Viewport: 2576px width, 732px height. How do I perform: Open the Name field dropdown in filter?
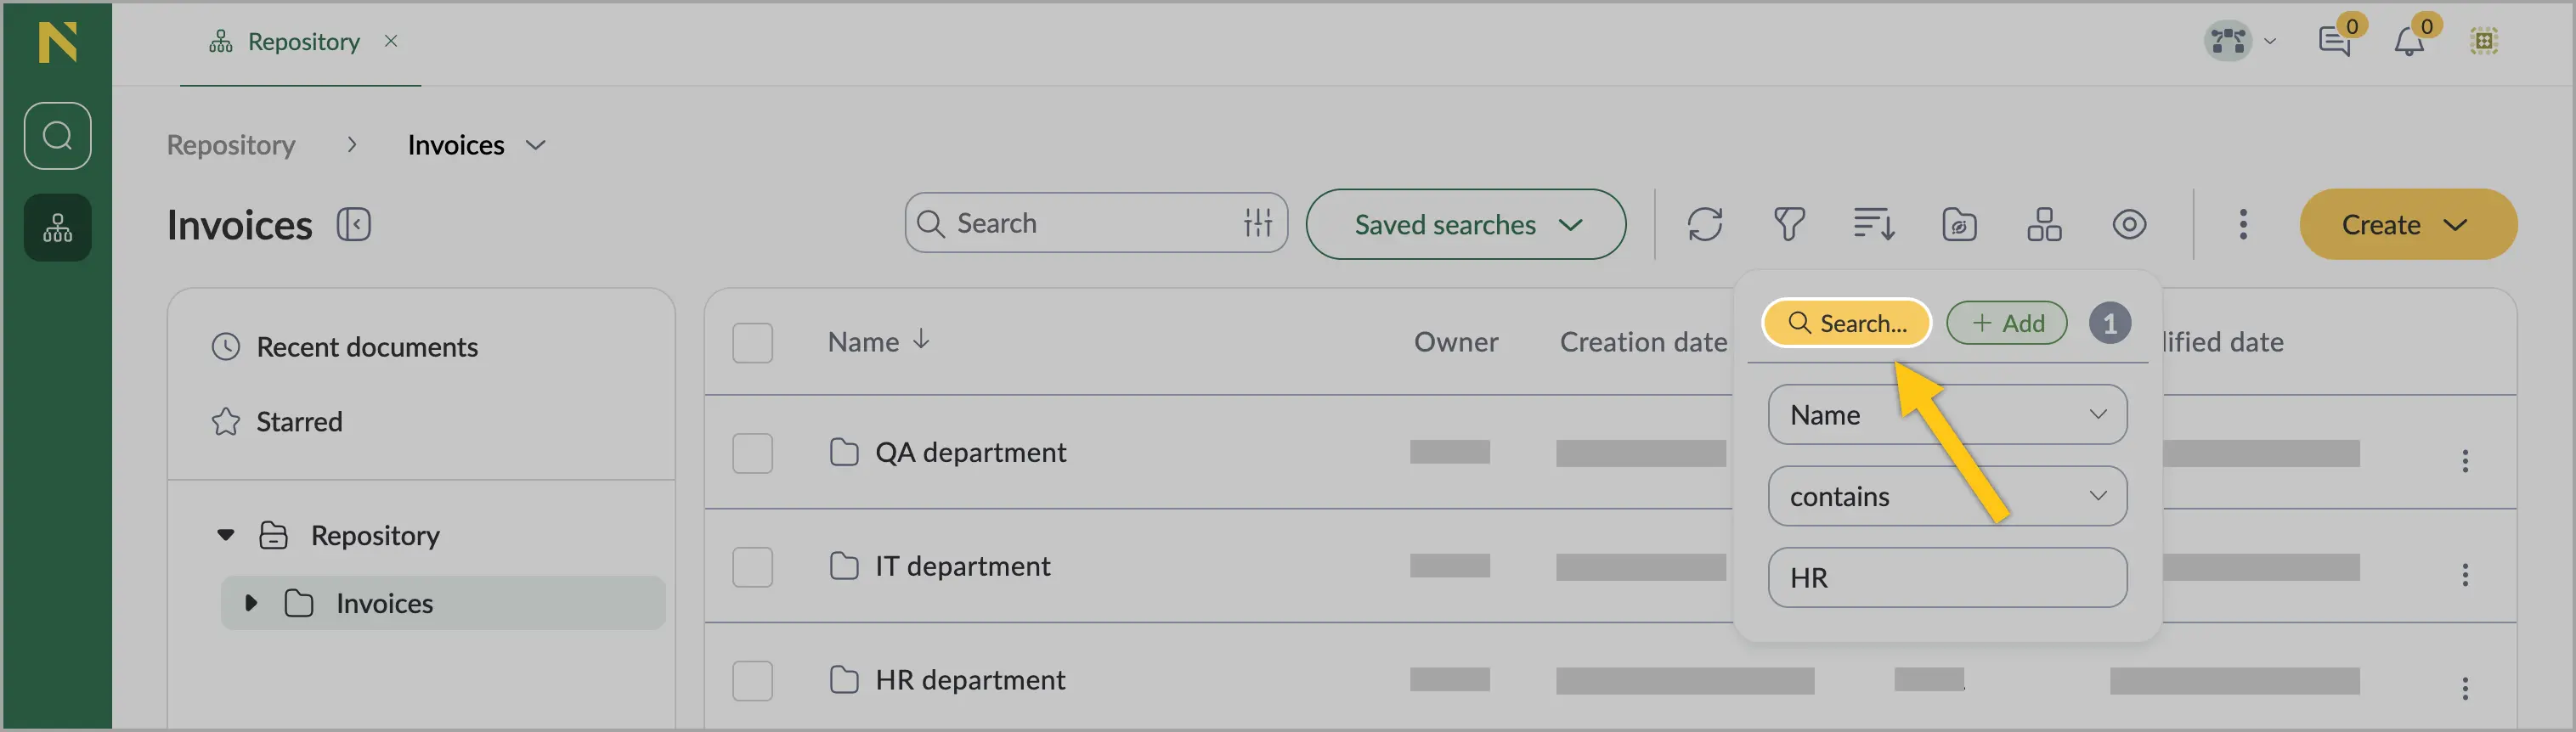point(1947,415)
